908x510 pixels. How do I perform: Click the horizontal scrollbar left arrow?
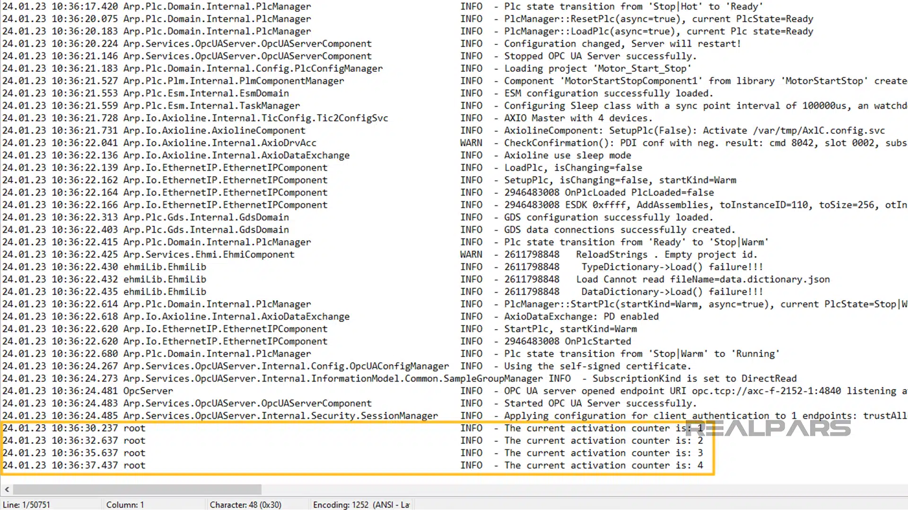coord(7,489)
